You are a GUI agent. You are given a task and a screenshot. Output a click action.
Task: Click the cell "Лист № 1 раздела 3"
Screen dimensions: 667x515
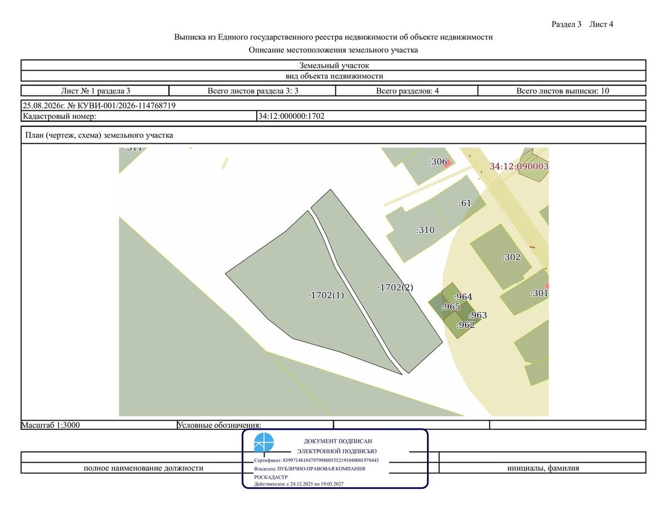[95, 91]
